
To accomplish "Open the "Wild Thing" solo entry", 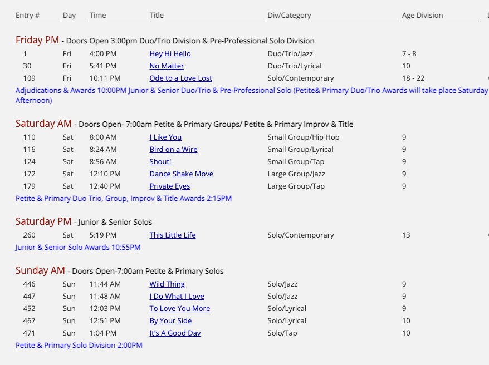I will click(x=167, y=284).
